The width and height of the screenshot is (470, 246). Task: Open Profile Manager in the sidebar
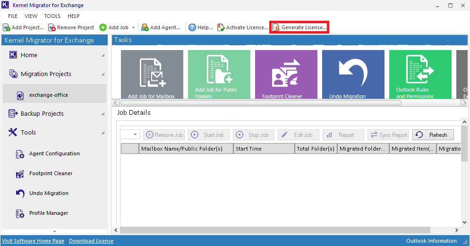pos(49,213)
